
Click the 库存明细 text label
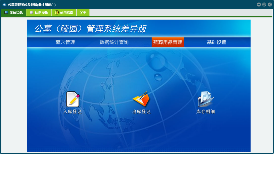point(205,112)
